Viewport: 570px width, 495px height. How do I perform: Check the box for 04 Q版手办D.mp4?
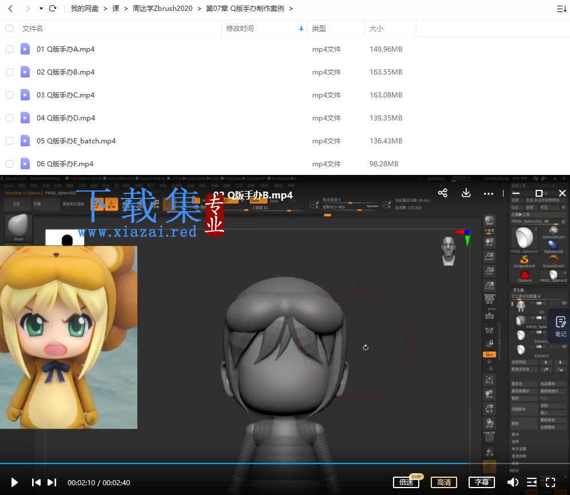[9, 118]
